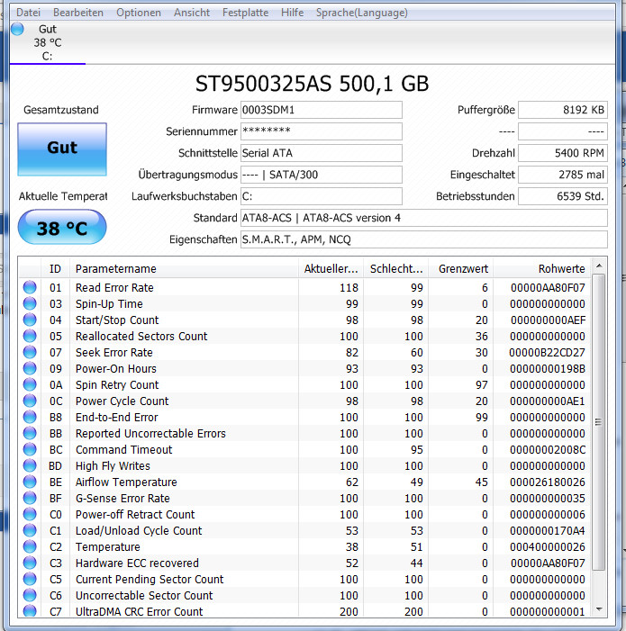Click status icon of Airflow Temperature row

30,482
